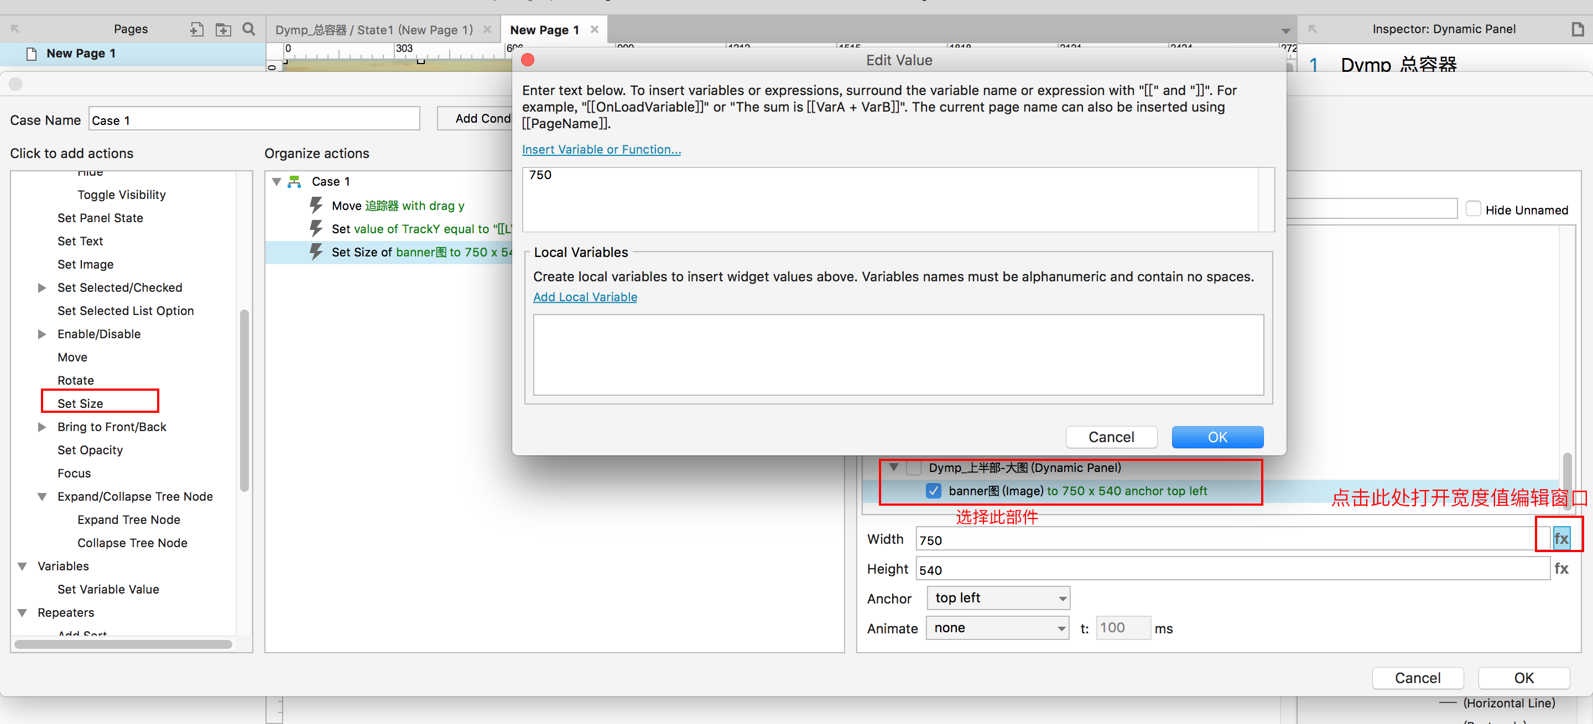The image size is (1593, 724).
Task: Uncheck the banner图 (Image) checkbox
Action: 933,491
